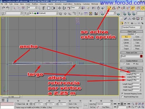Open the Customize menu
The width and height of the screenshot is (145, 109).
[86, 4]
